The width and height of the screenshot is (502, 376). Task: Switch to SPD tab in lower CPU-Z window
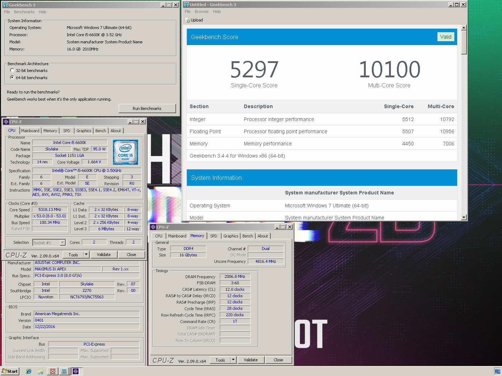[214, 236]
